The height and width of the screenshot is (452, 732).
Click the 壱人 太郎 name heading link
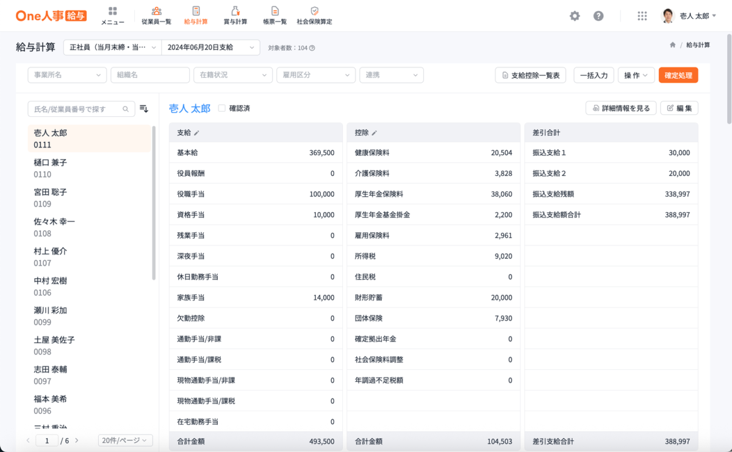pyautogui.click(x=189, y=108)
